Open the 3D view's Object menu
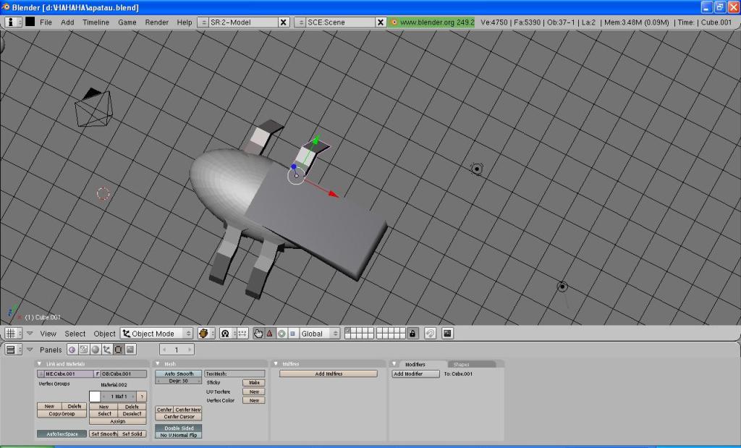 (x=104, y=334)
